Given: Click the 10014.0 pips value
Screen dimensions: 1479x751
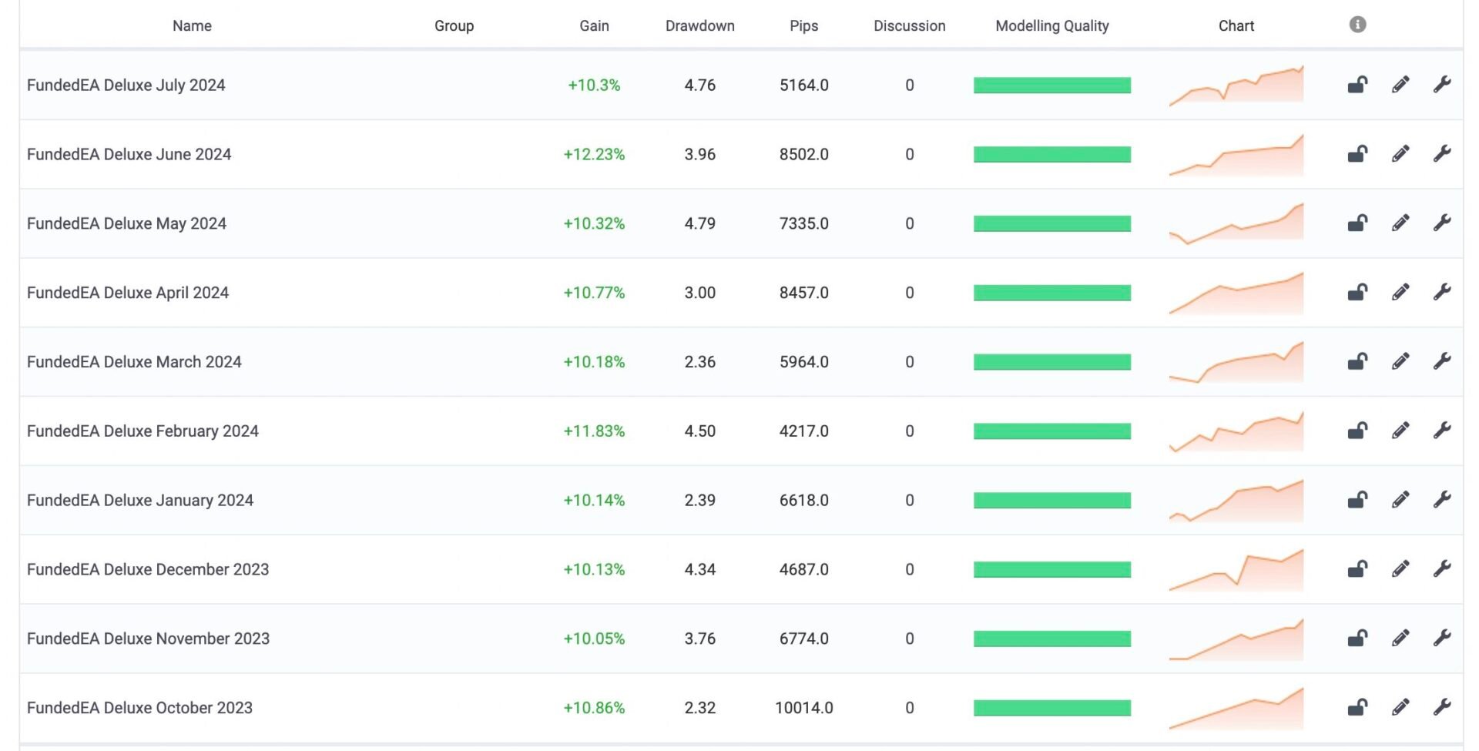Looking at the screenshot, I should [x=803, y=707].
